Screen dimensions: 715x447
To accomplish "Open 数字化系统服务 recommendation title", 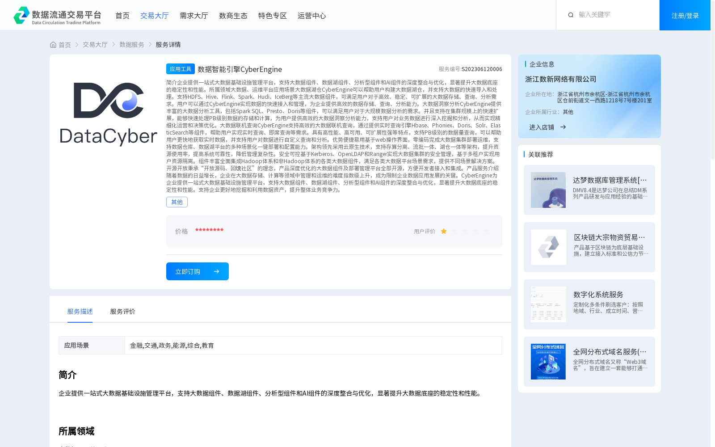I will [598, 295].
